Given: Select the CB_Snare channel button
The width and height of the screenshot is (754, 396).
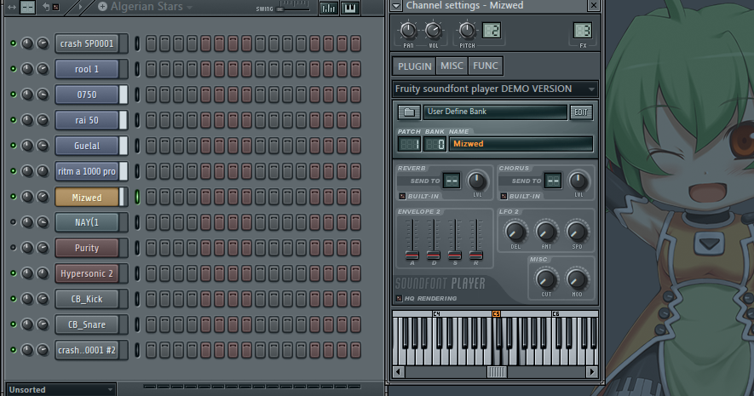Looking at the screenshot, I should tap(87, 324).
